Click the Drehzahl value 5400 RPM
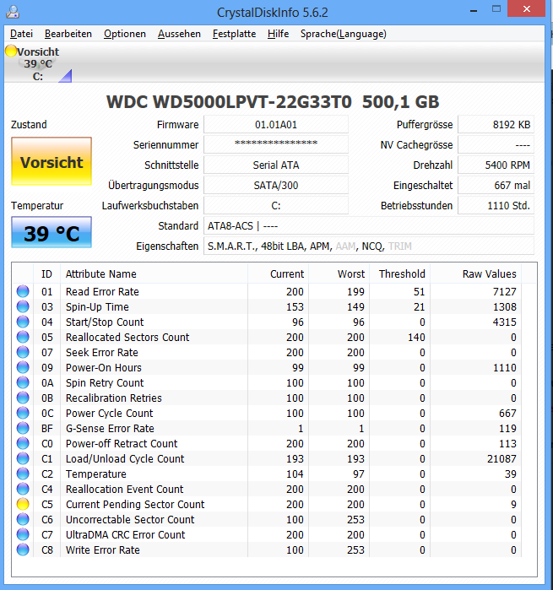This screenshot has height=590, width=553. coord(496,165)
